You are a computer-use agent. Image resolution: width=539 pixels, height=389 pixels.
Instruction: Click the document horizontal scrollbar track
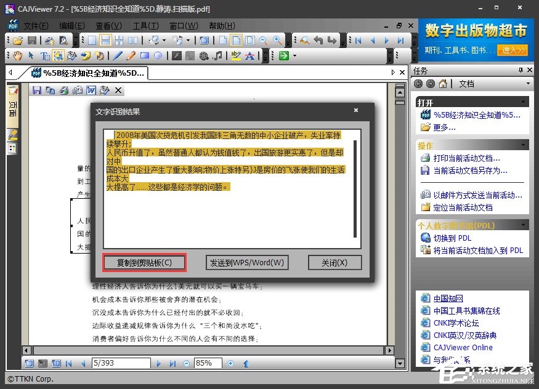pyautogui.click(x=208, y=351)
